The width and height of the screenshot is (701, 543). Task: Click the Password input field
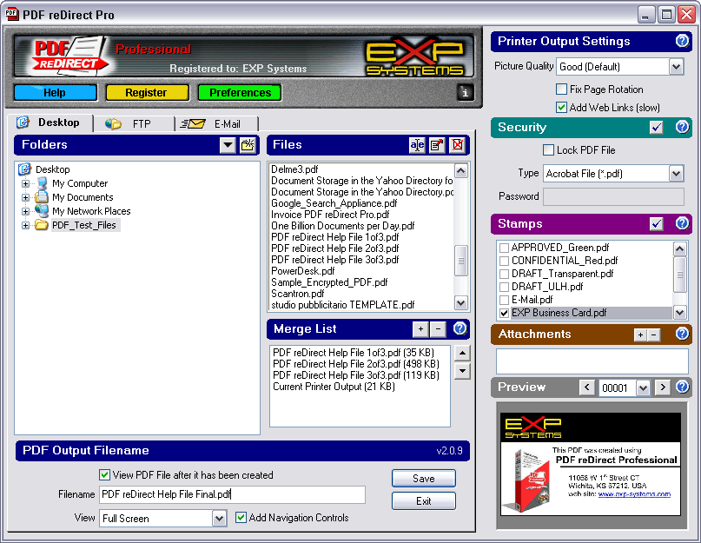click(x=613, y=196)
